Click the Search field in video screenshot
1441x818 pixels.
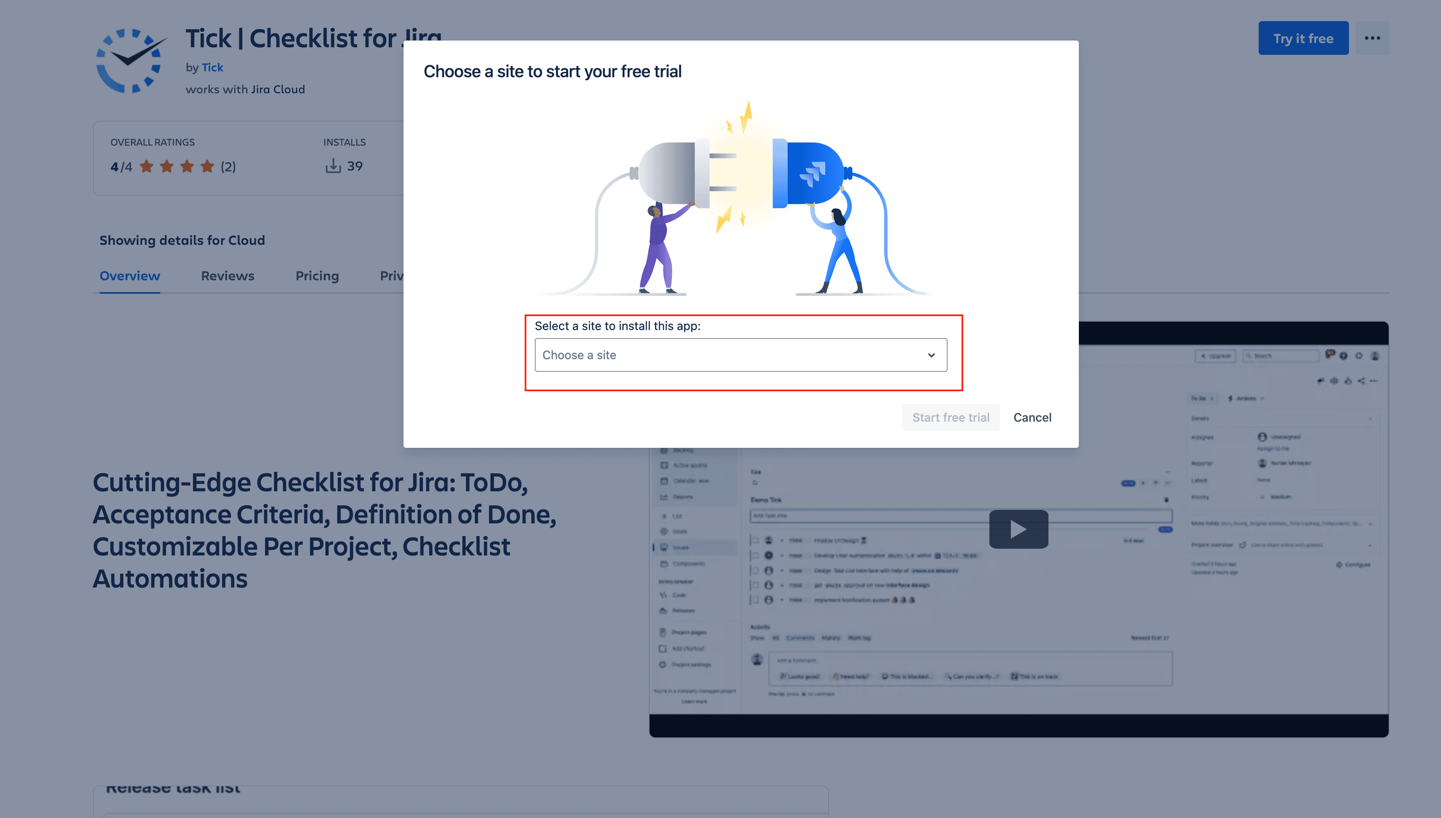pyautogui.click(x=1281, y=356)
